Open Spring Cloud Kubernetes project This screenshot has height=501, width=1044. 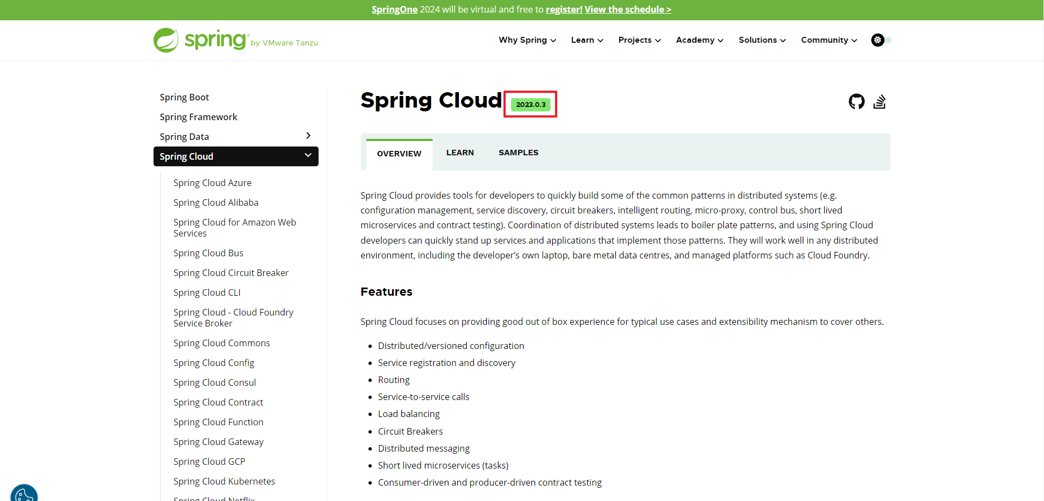point(224,481)
